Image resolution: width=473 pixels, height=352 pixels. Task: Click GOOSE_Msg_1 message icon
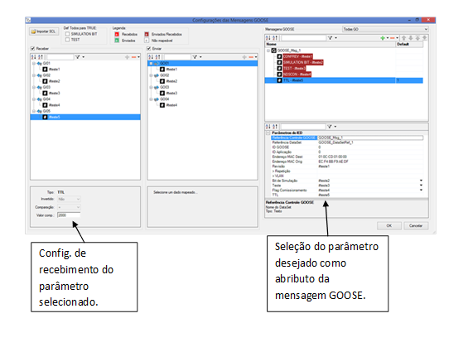tap(274, 51)
